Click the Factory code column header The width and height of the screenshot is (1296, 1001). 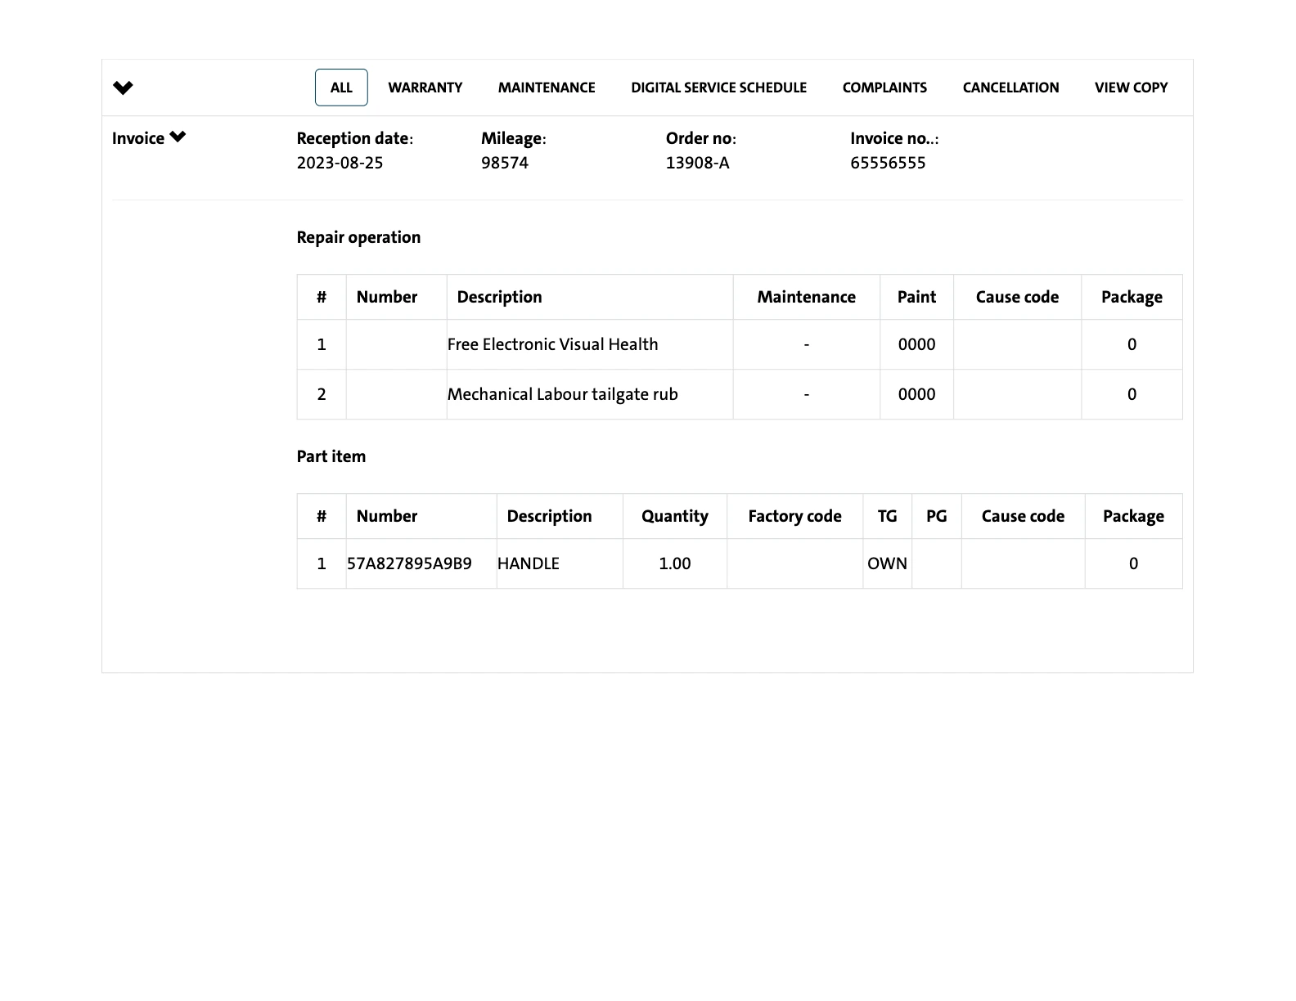[x=794, y=516]
